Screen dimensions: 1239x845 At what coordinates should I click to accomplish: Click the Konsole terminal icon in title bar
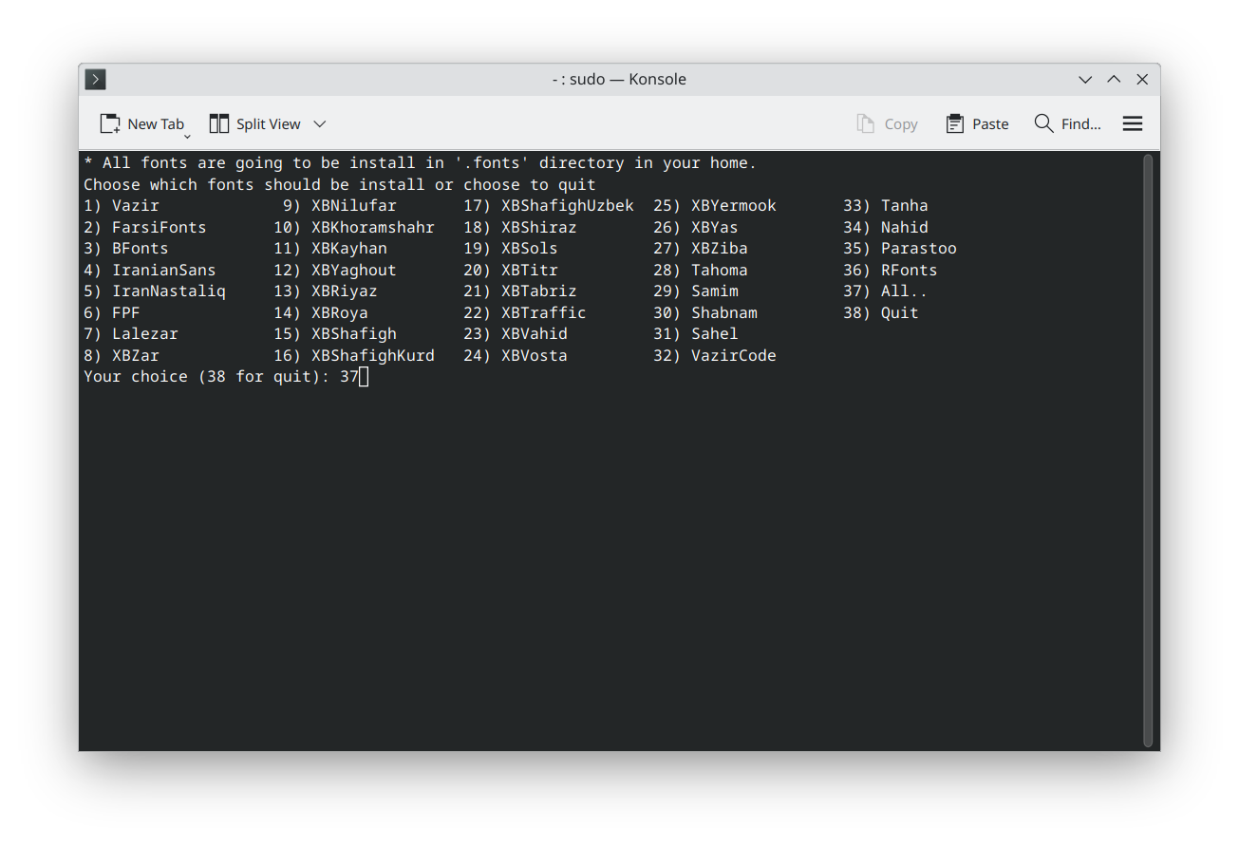(95, 80)
